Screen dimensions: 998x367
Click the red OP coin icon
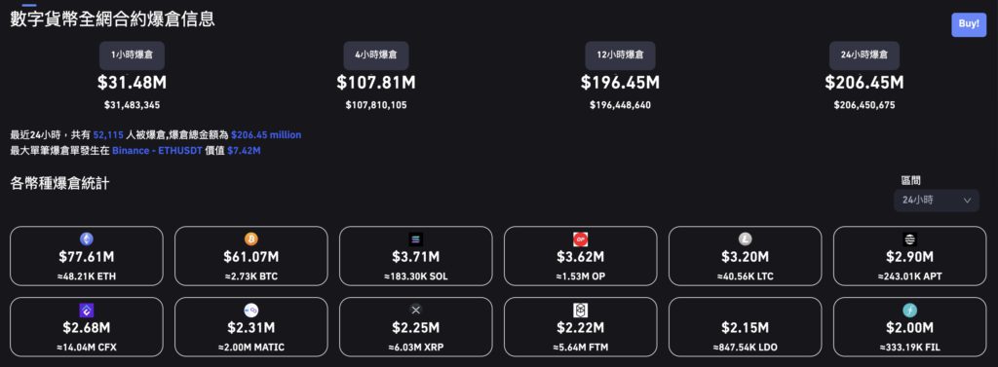click(581, 239)
